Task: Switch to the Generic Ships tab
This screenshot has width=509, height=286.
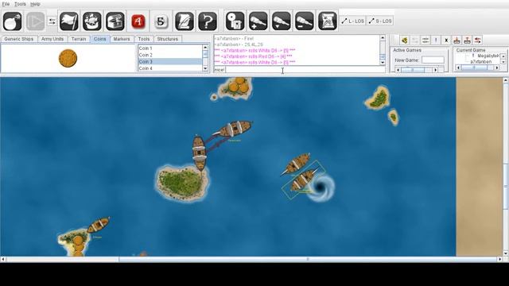Action: point(19,39)
